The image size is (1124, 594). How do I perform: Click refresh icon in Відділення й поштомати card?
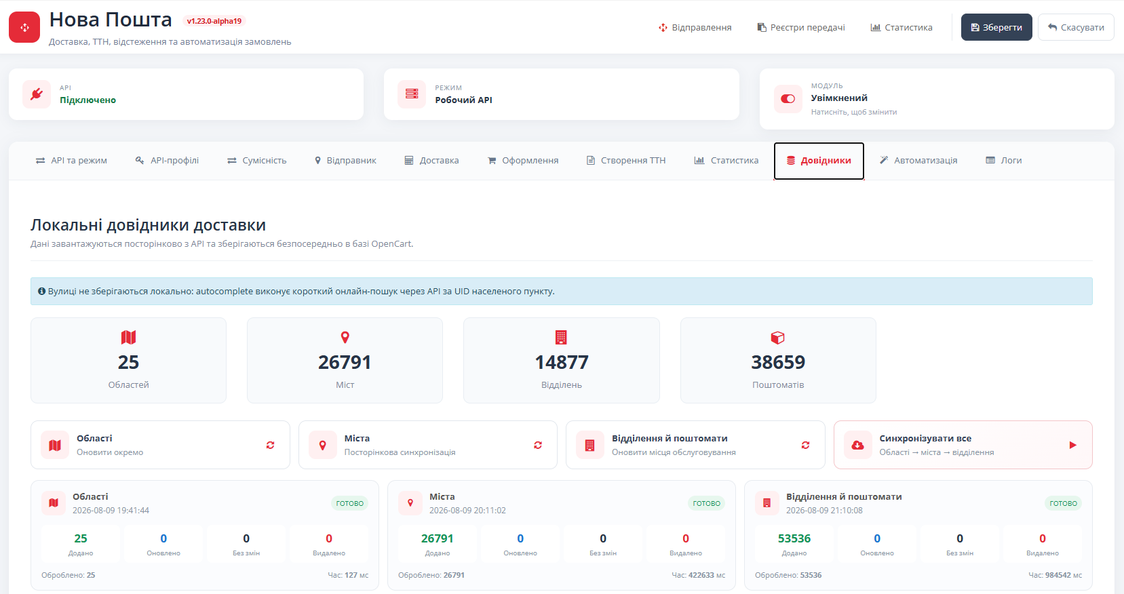pos(805,445)
